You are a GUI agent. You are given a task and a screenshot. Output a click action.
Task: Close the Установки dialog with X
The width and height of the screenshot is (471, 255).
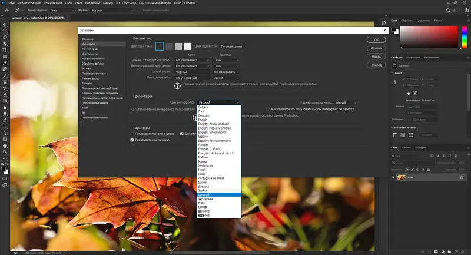tap(385, 31)
